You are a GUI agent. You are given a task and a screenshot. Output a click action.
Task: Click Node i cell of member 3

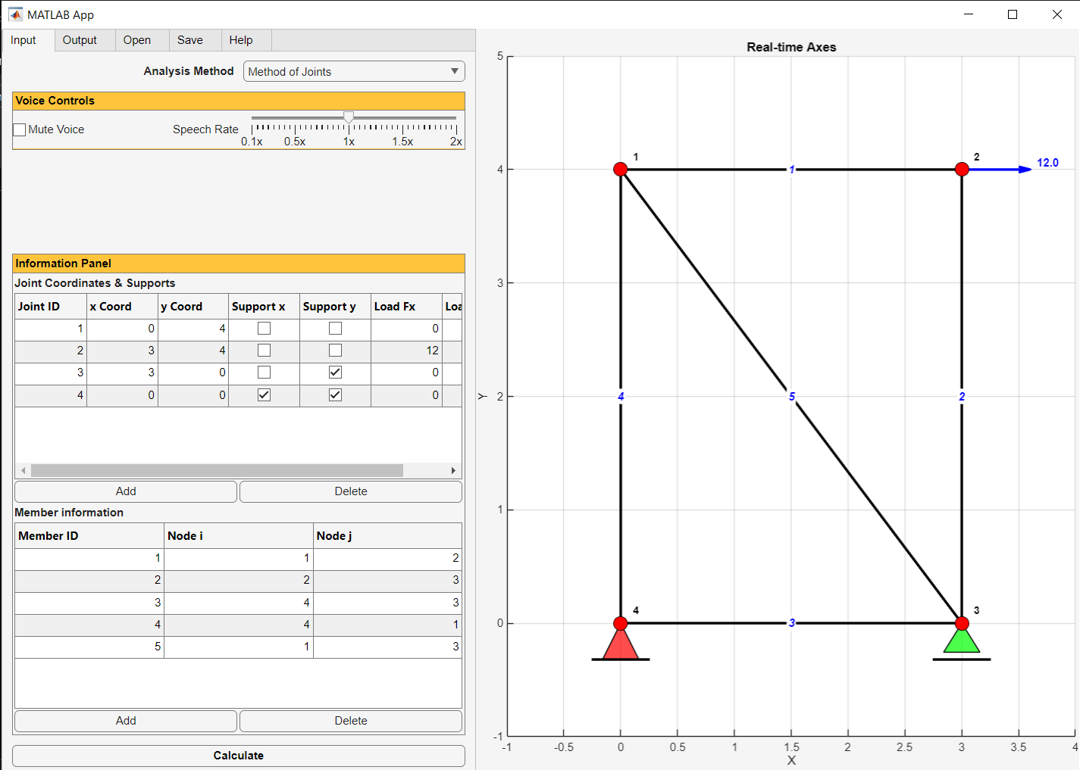click(239, 603)
